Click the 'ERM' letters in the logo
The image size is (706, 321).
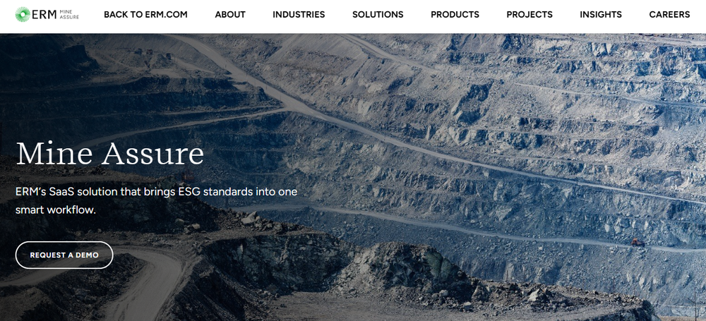point(44,14)
